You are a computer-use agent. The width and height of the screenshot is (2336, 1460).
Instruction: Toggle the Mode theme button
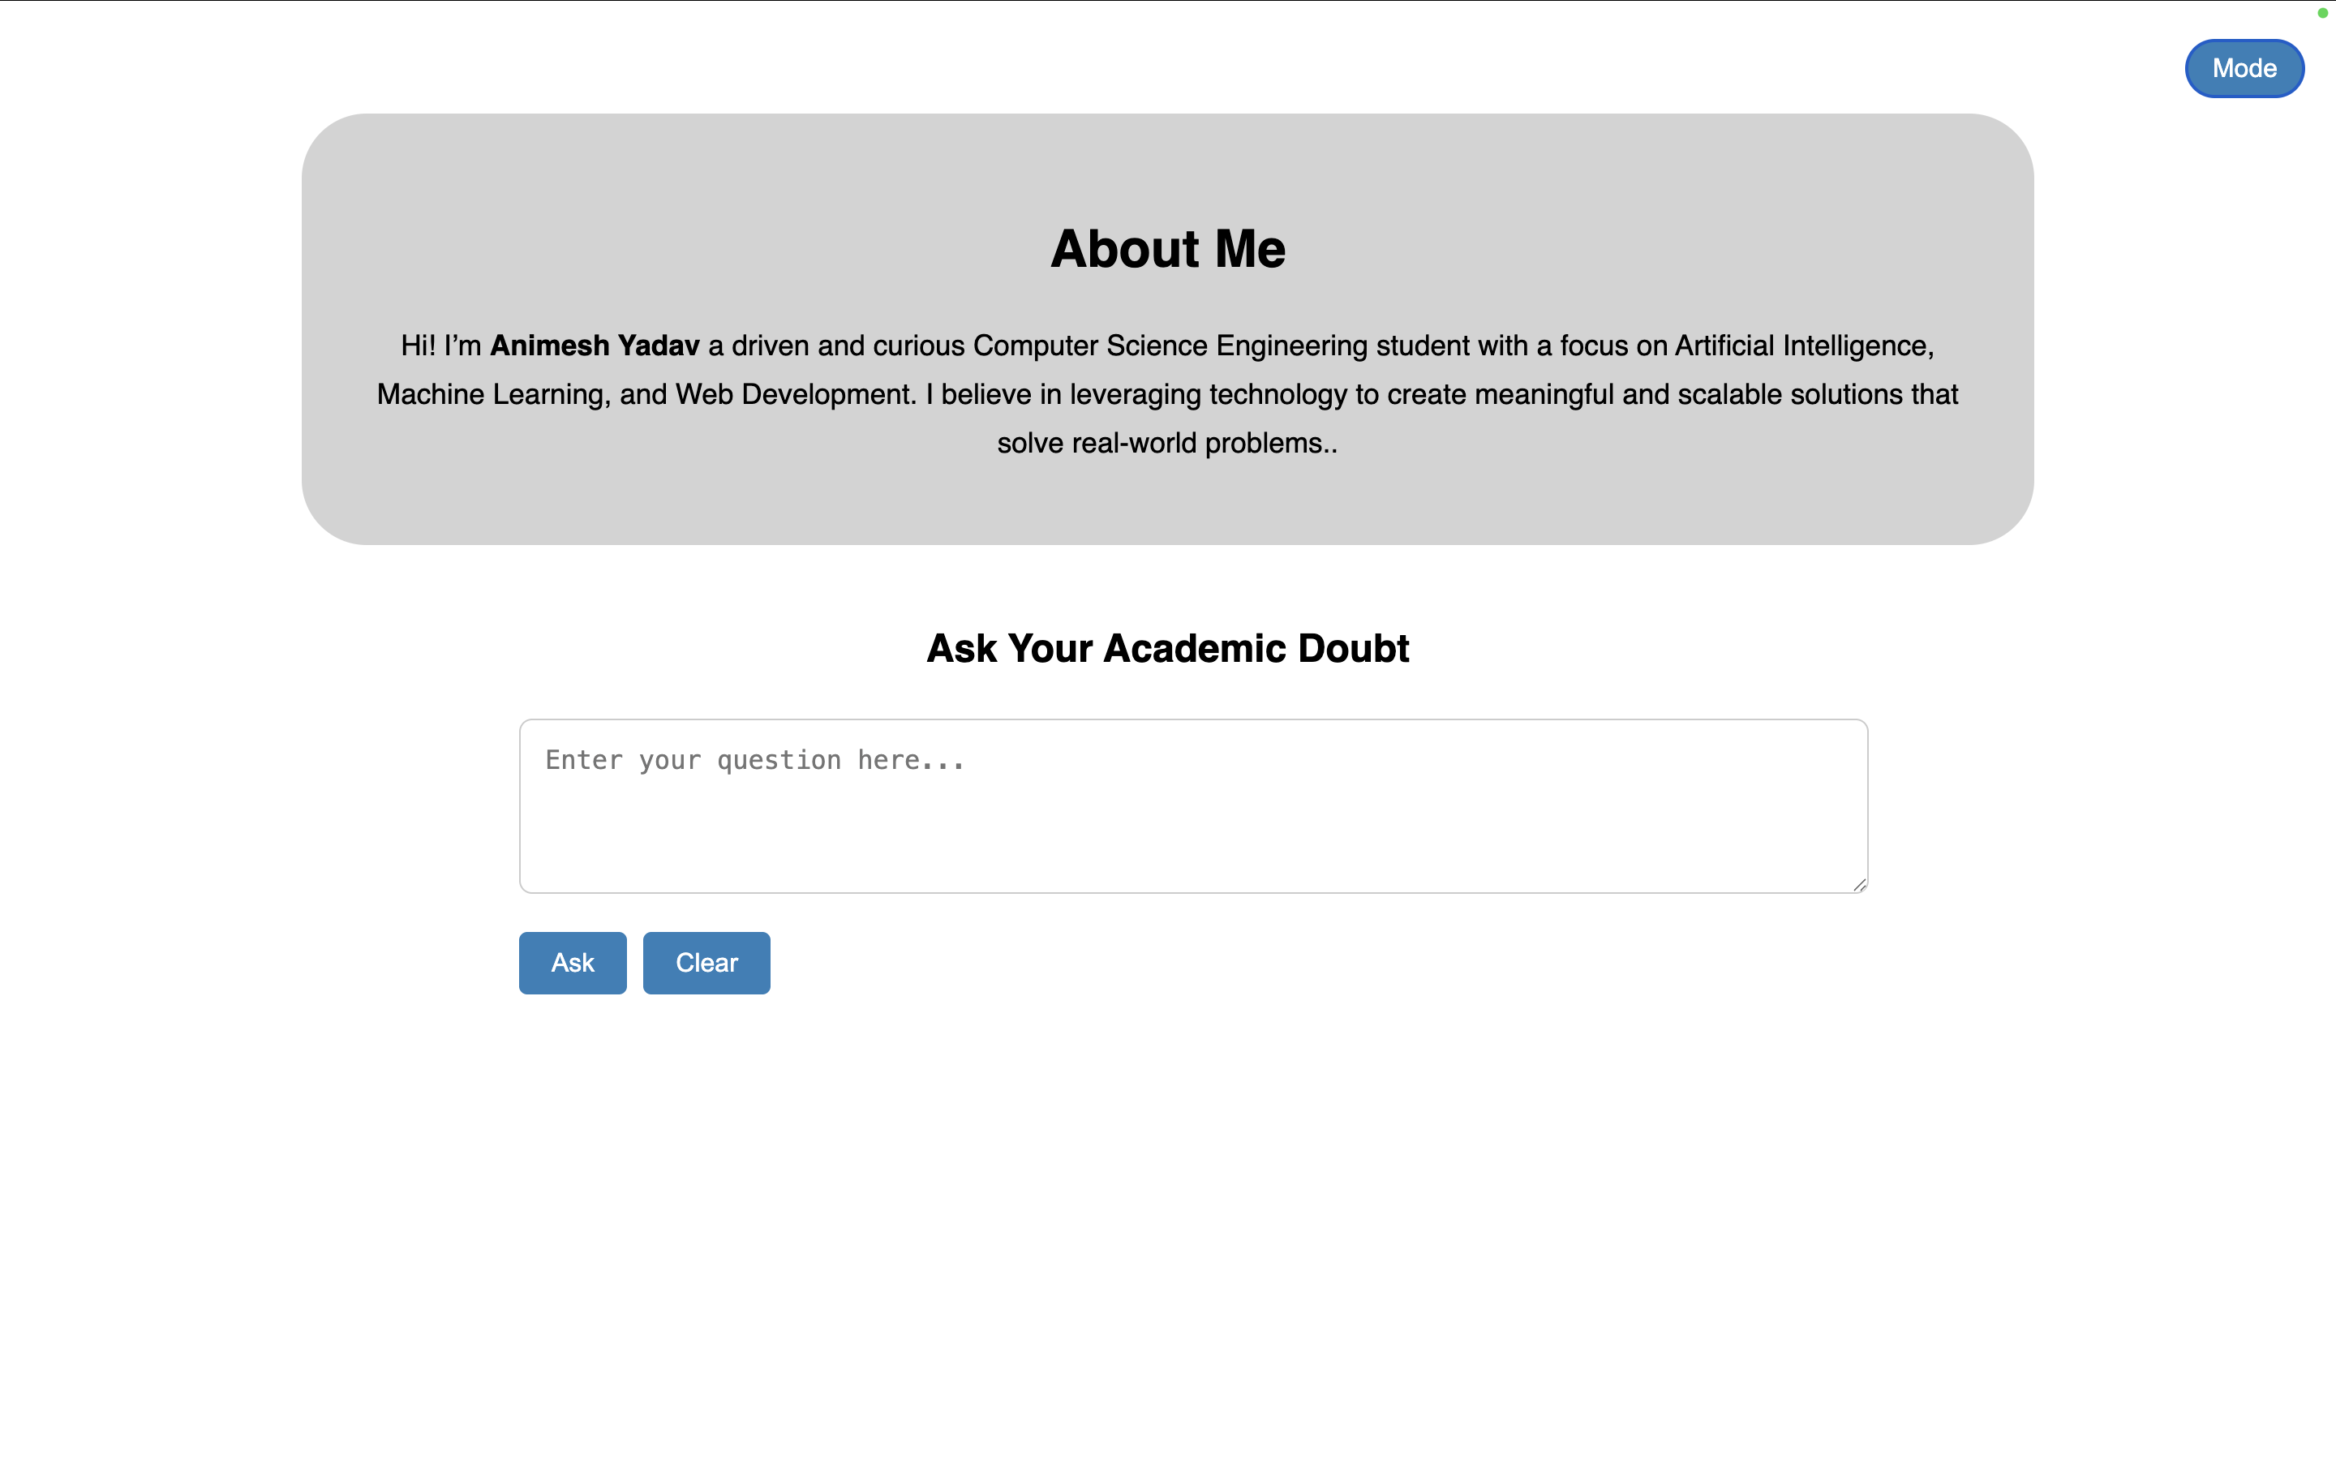[2244, 69]
